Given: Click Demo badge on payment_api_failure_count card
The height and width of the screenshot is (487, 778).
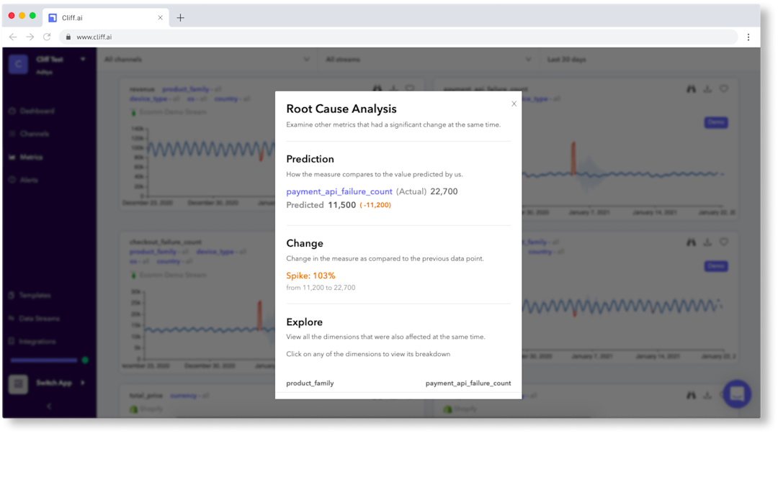Looking at the screenshot, I should pyautogui.click(x=716, y=122).
